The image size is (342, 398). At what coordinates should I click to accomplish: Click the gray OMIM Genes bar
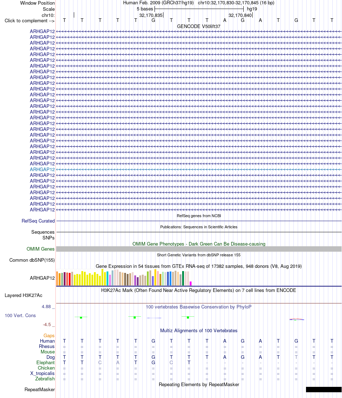click(199, 249)
